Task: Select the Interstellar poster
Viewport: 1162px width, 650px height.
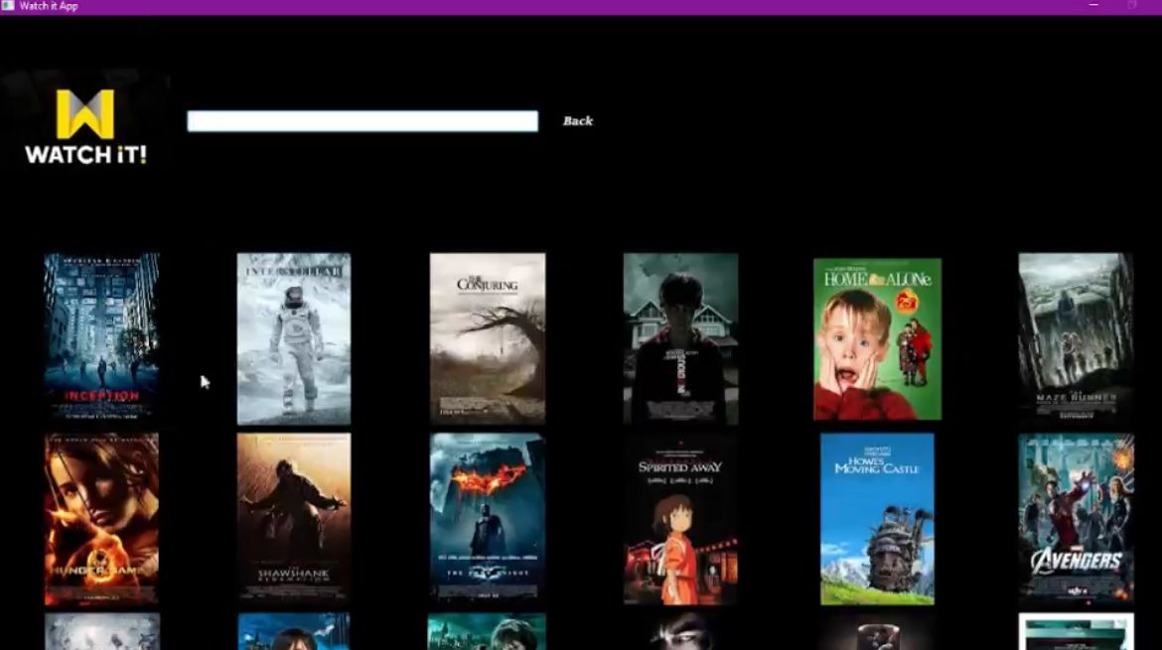Action: click(x=294, y=338)
